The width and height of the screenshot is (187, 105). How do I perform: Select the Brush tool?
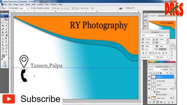click(6, 29)
